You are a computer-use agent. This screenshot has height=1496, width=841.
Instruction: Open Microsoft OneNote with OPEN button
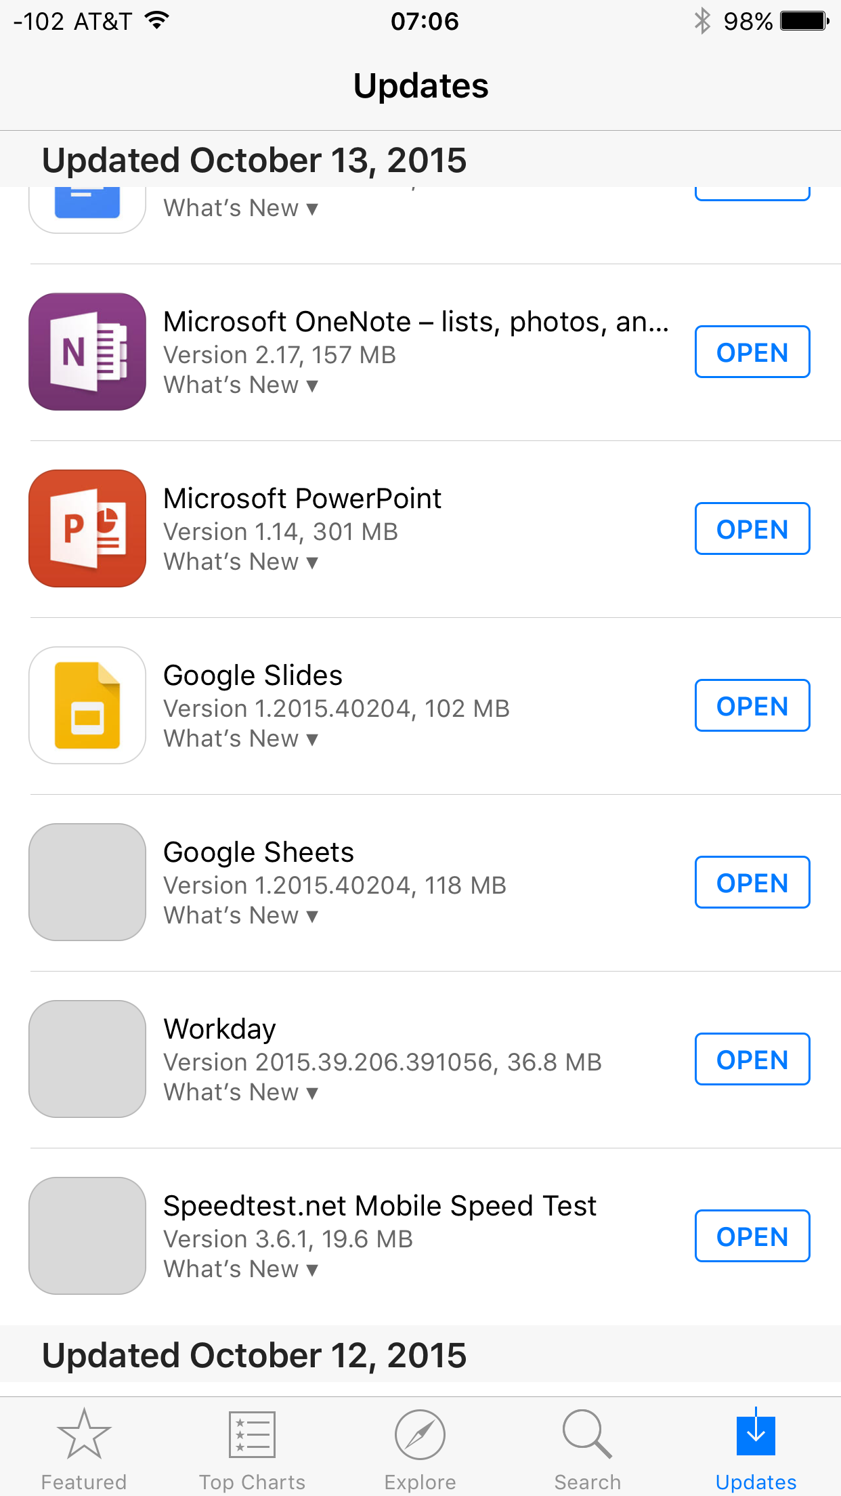tap(752, 352)
